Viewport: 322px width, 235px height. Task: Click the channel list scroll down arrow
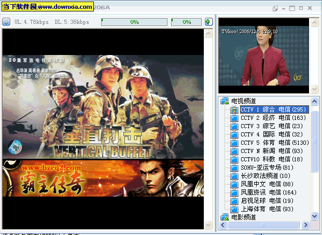coord(315,216)
